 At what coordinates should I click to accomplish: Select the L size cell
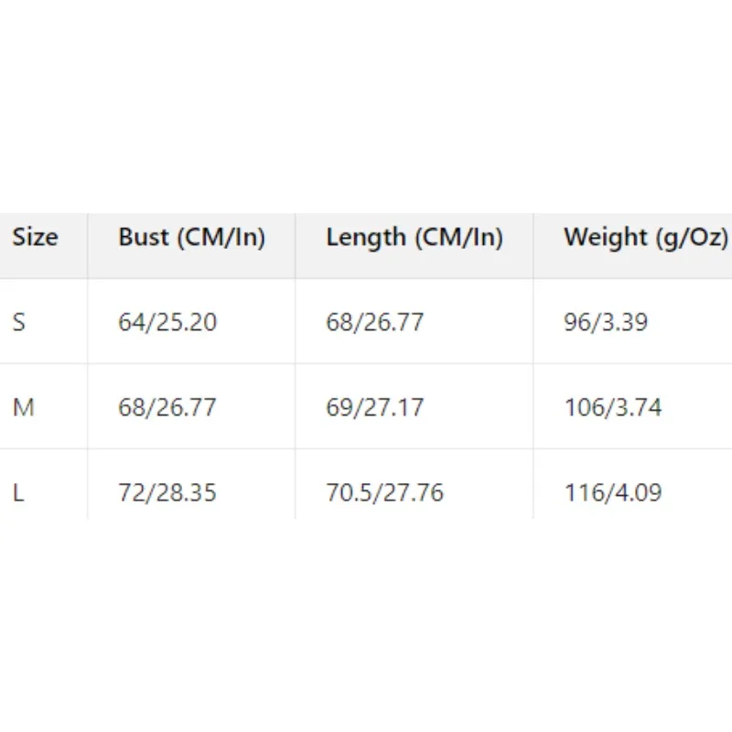point(18,492)
